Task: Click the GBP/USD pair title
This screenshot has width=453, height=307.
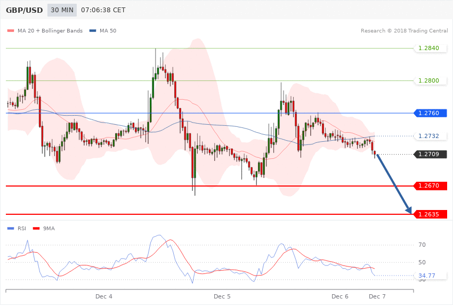Action: tap(25, 10)
